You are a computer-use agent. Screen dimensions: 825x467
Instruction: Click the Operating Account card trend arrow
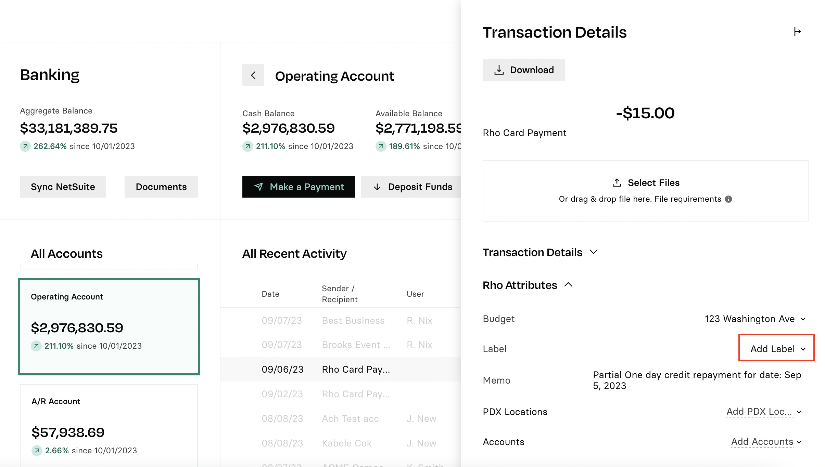coord(36,346)
